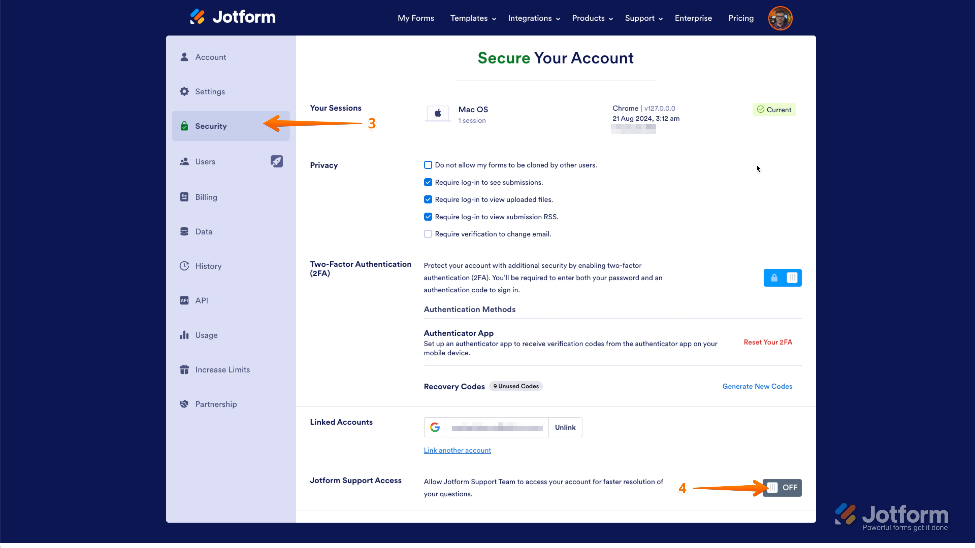Screen dimensions: 975x548
Task: Enable 'Do not allow my forms to be cloned'
Action: coord(428,165)
